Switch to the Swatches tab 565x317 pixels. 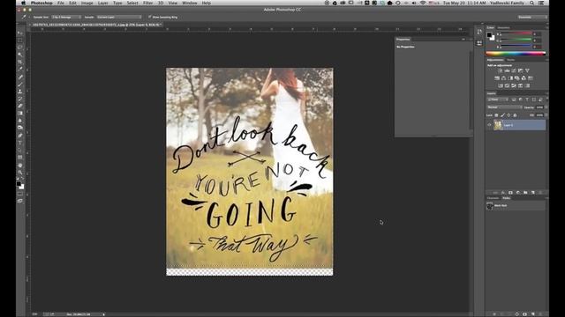tap(503, 27)
